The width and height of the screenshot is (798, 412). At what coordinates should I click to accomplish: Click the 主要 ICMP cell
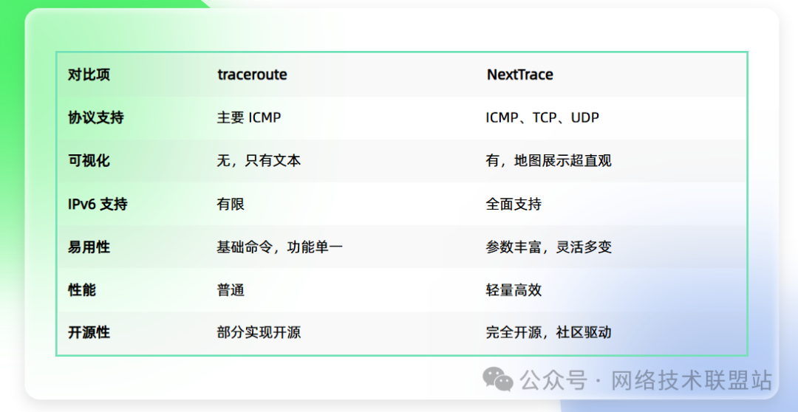[249, 118]
